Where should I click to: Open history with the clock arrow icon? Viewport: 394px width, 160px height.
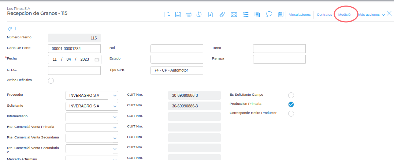(199, 15)
